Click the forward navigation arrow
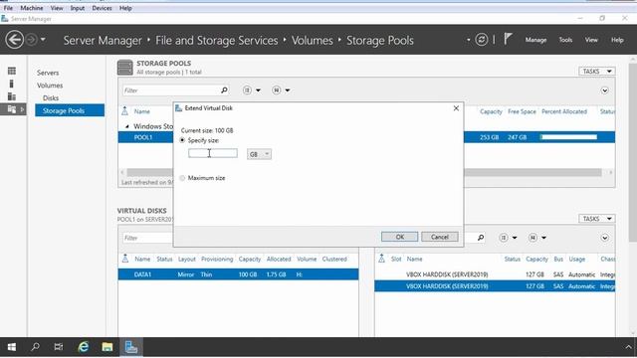Image resolution: width=637 pixels, height=358 pixels. click(31, 40)
